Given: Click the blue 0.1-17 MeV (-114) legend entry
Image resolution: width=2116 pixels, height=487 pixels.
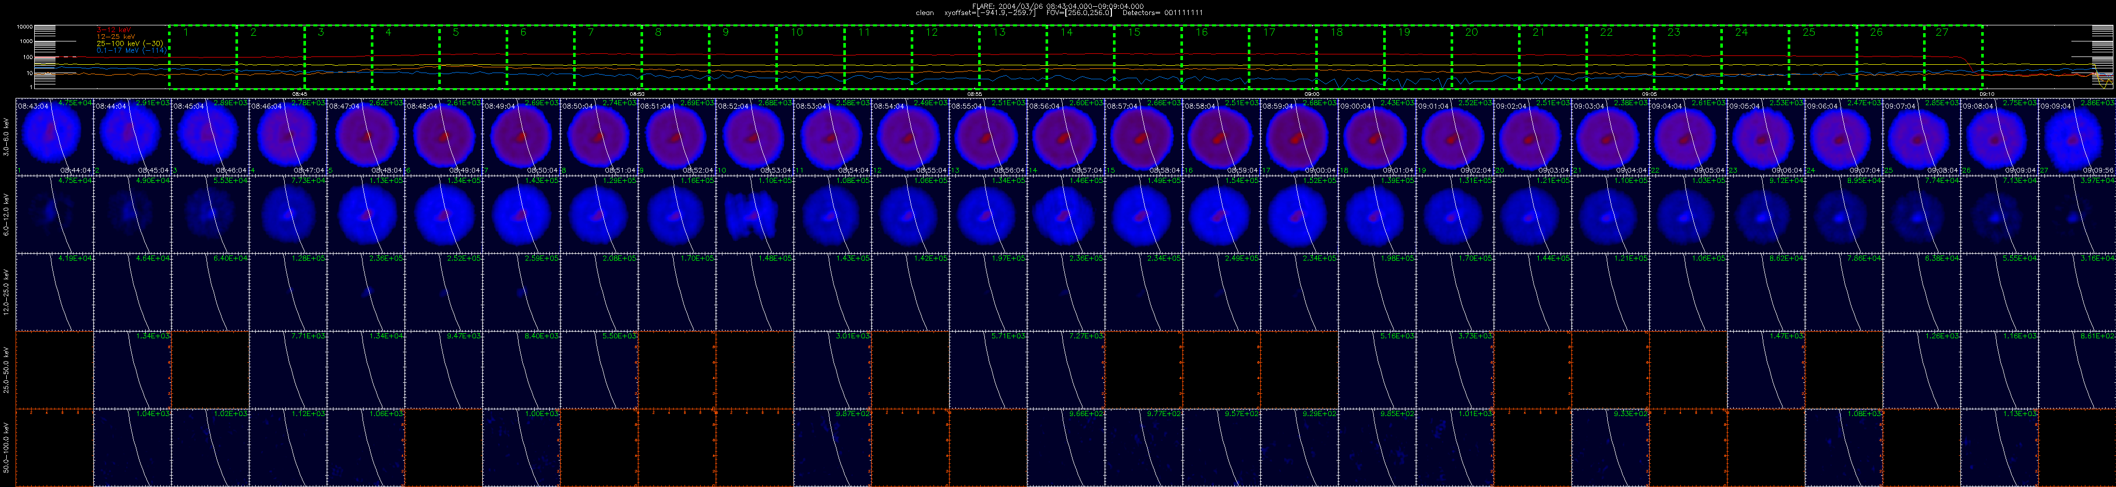Looking at the screenshot, I should pyautogui.click(x=131, y=50).
